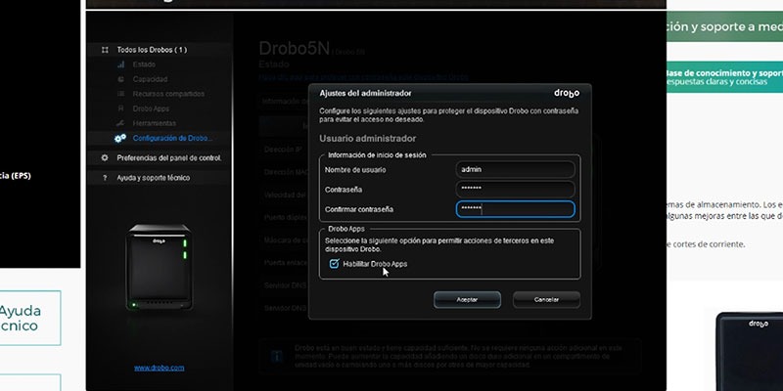Select Capacidad in the sidebar

coord(150,79)
